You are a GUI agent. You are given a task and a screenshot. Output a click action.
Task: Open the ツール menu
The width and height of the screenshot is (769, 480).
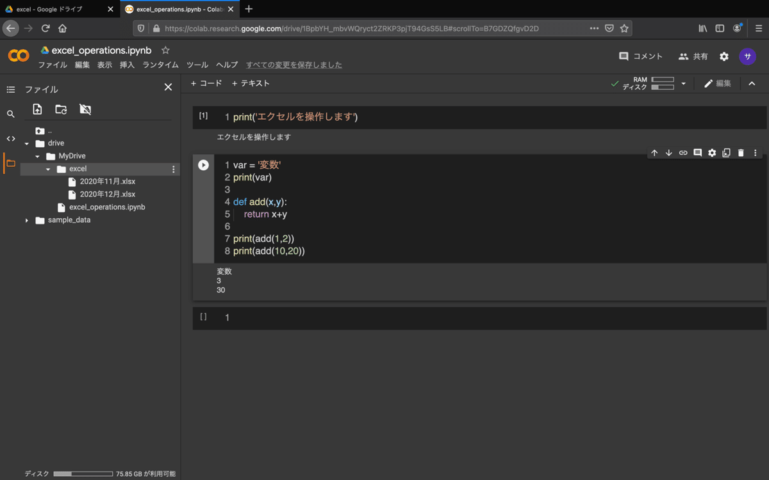click(x=197, y=65)
